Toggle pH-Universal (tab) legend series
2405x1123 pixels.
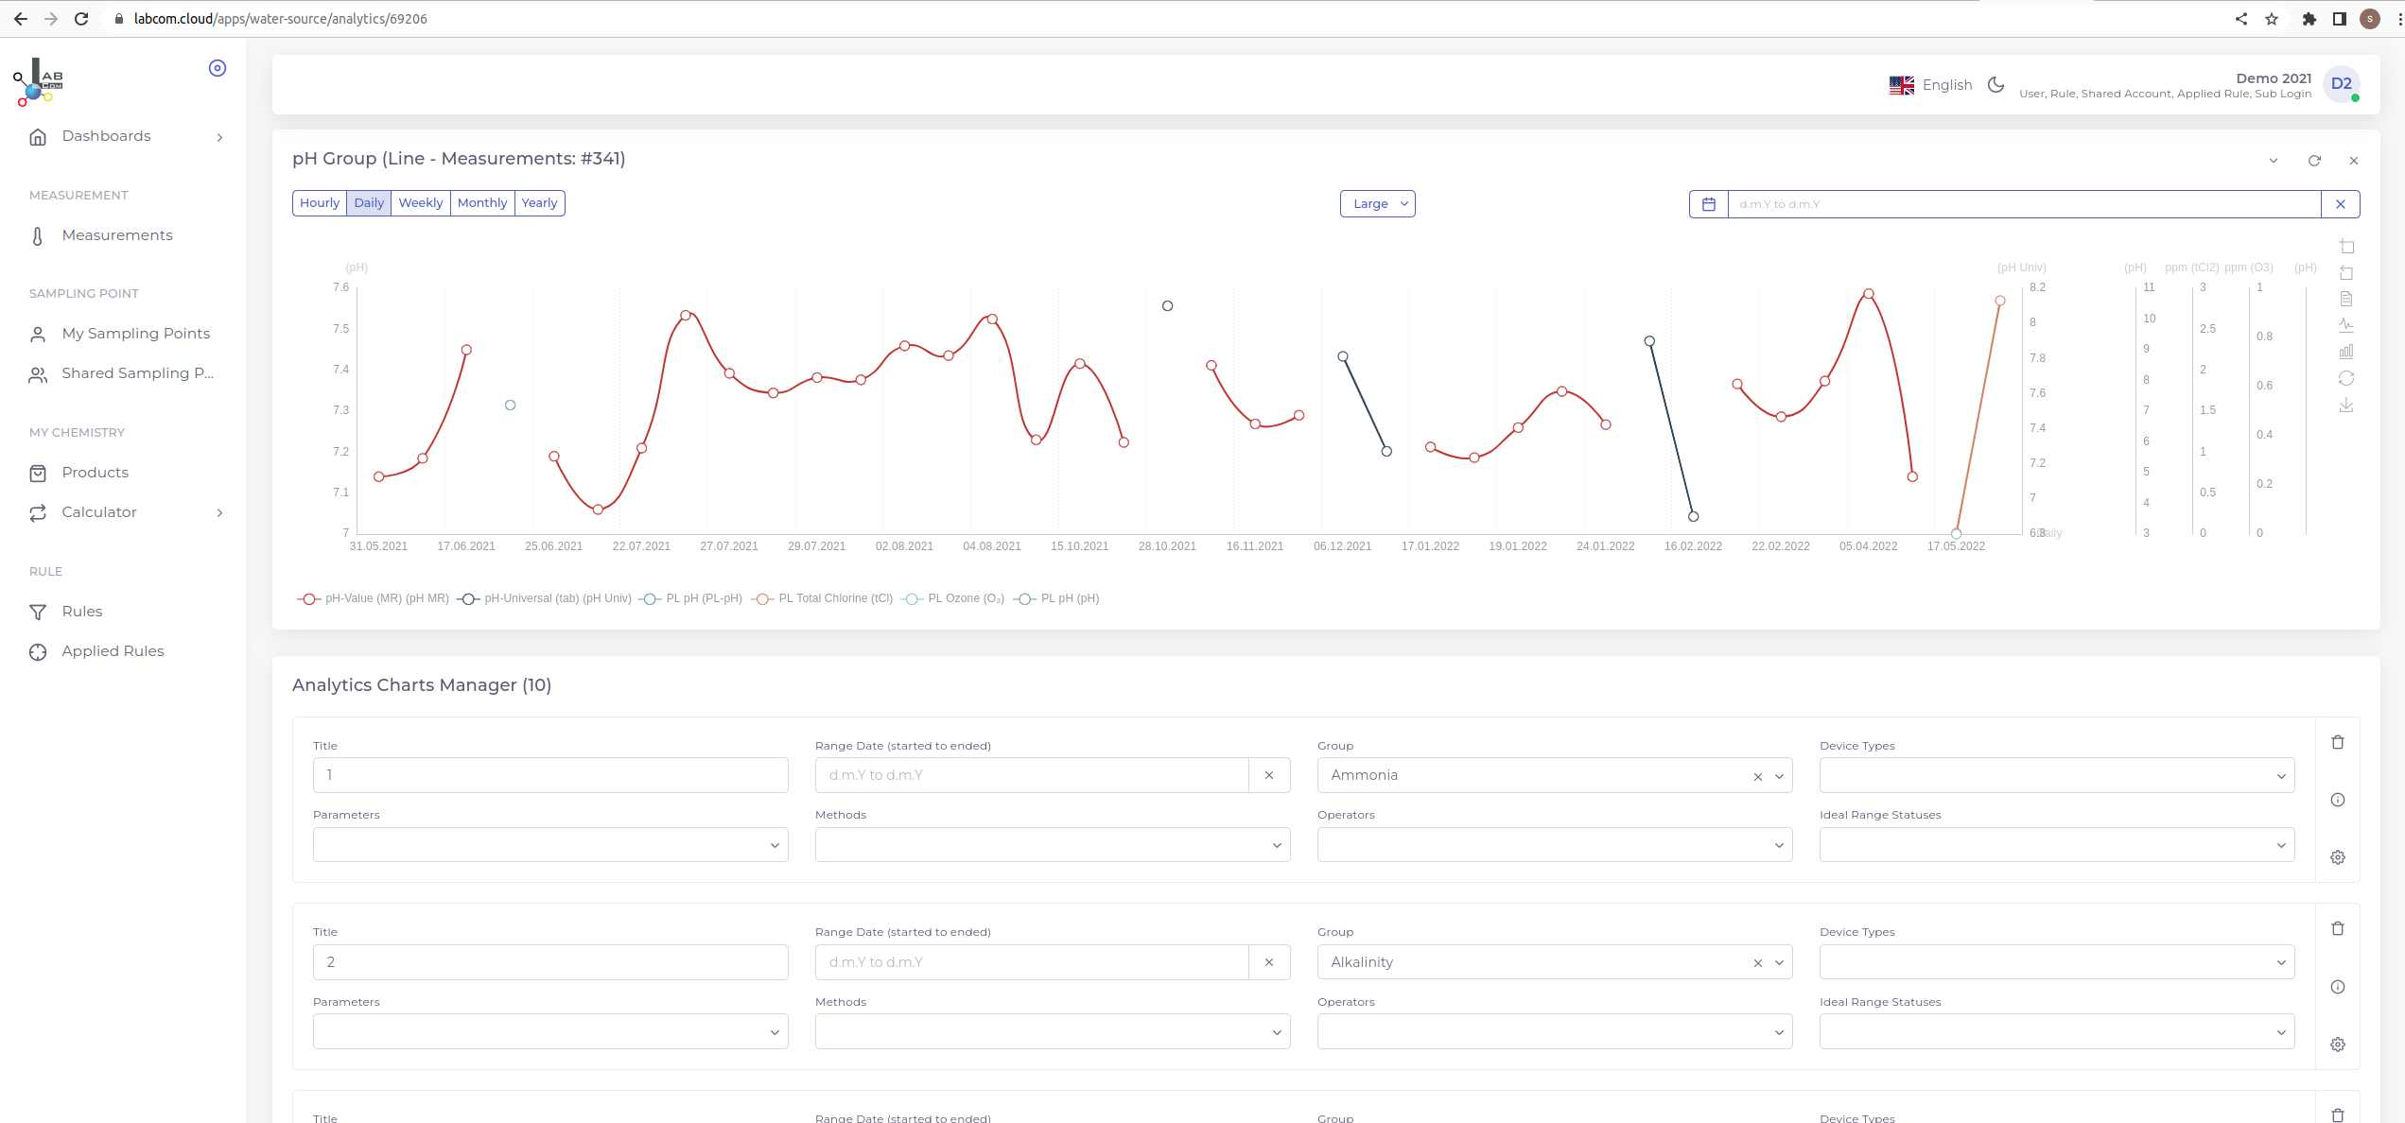click(x=545, y=598)
